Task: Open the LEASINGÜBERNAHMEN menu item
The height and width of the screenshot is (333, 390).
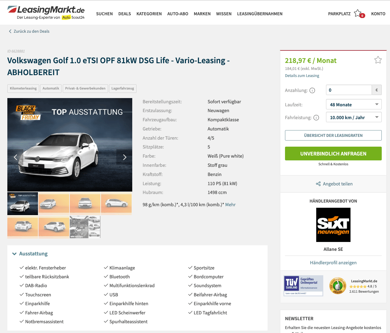Action: click(260, 14)
